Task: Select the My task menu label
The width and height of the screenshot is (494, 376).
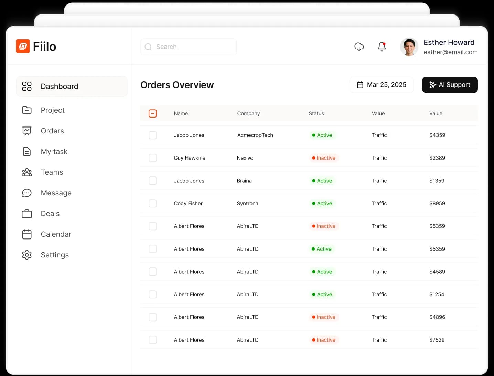Action: [54, 151]
